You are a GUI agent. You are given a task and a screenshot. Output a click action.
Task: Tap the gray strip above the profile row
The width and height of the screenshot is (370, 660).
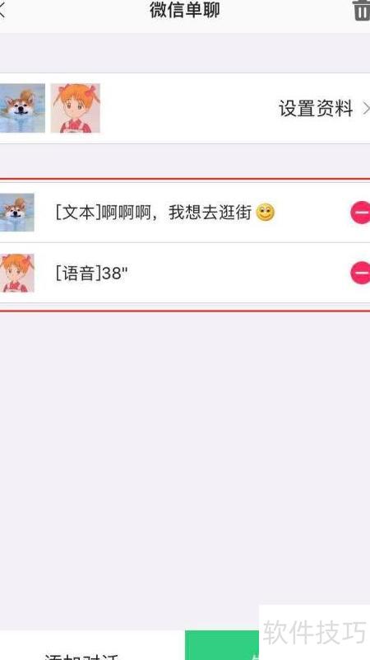click(185, 53)
